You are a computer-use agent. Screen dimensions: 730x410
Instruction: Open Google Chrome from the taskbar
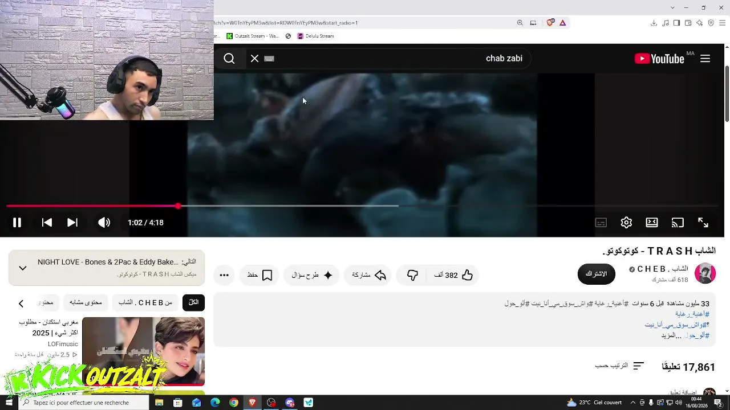(x=234, y=403)
